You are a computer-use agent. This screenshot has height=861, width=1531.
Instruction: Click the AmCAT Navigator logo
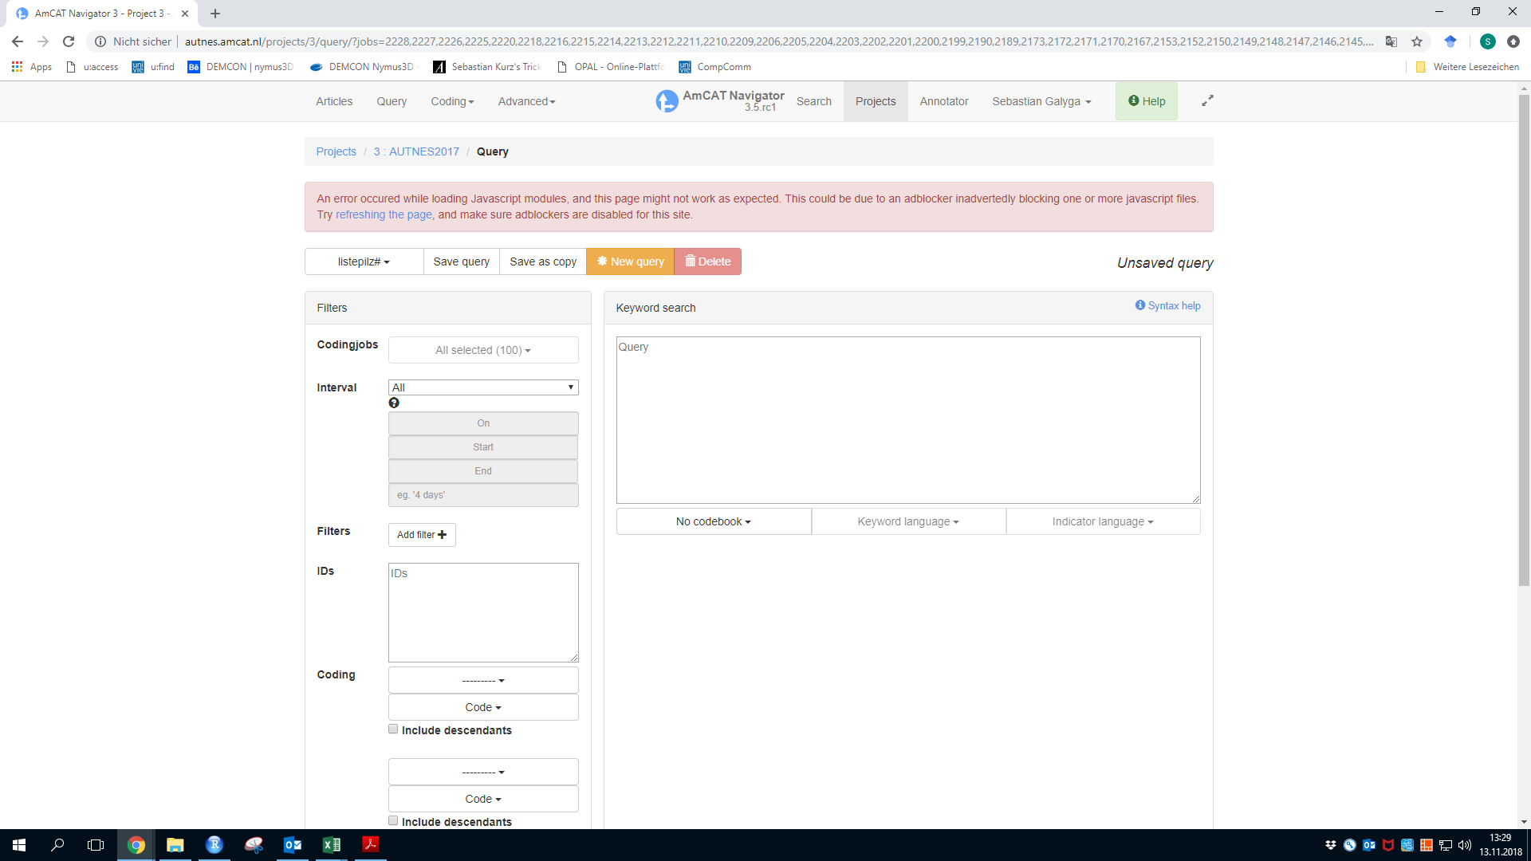pos(668,101)
